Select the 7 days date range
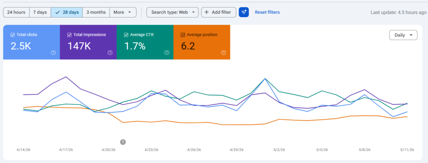The width and height of the screenshot is (428, 163). pos(40,12)
